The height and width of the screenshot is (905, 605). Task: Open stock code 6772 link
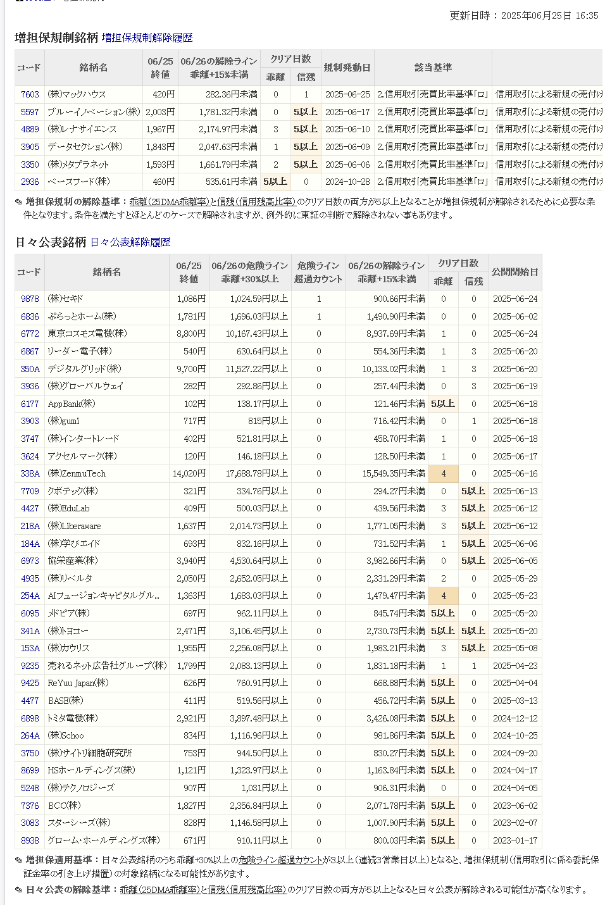tap(30, 334)
